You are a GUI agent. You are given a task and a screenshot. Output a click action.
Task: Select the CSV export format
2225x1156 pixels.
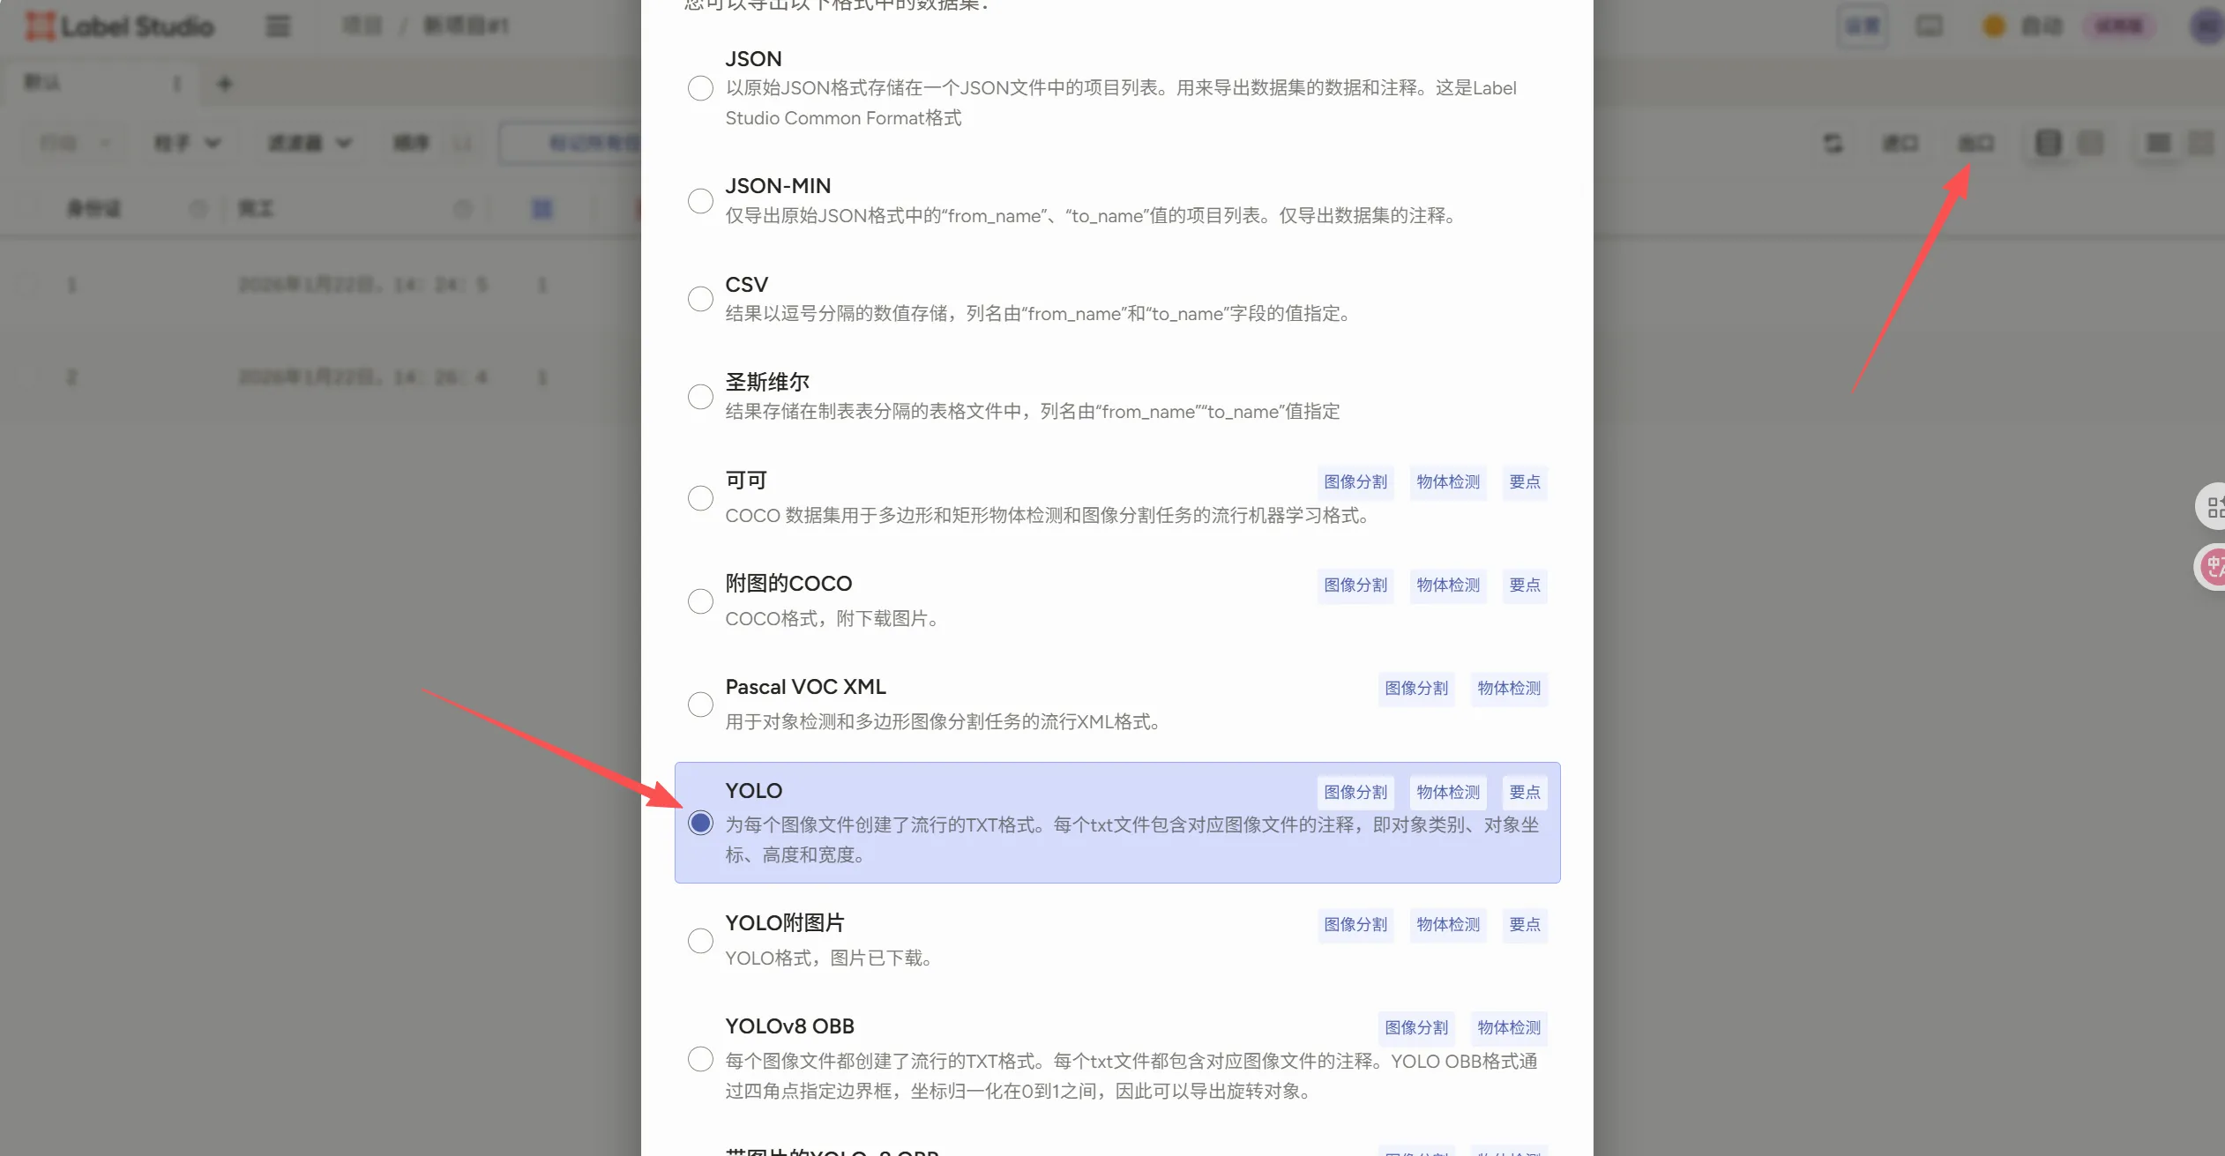pyautogui.click(x=700, y=299)
